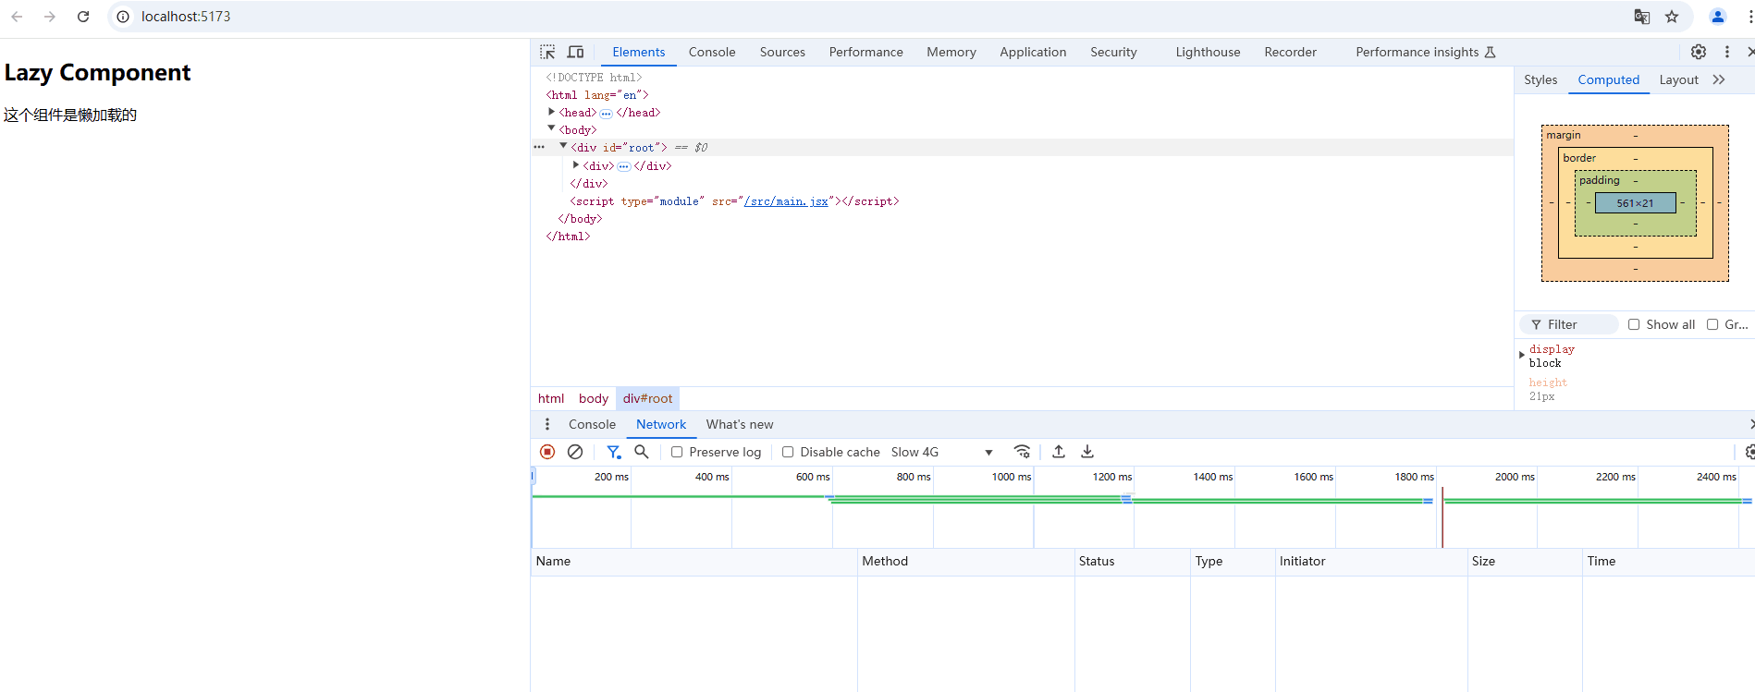Select the drawer Network tab
The height and width of the screenshot is (692, 1755).
(661, 425)
